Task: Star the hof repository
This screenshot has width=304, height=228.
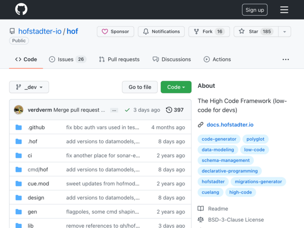Action: (256, 31)
